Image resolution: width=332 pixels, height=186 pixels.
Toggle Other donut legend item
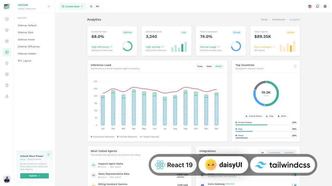click(x=282, y=116)
